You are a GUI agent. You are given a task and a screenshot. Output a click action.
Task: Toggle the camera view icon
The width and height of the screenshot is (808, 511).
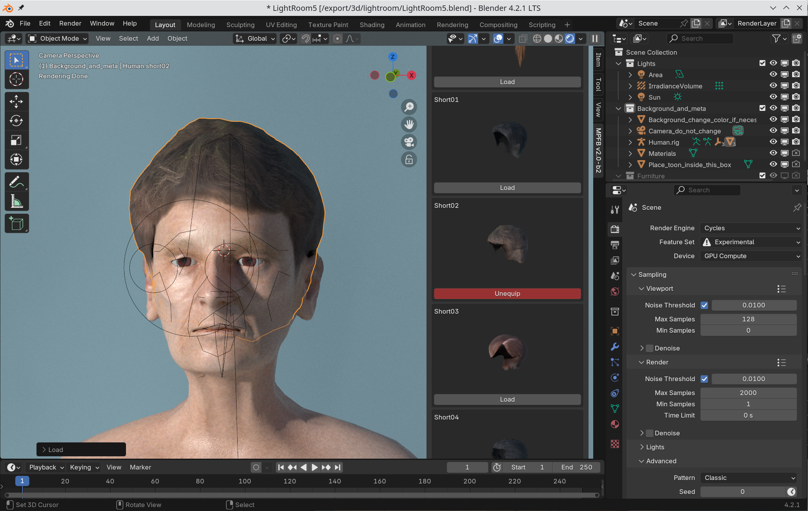point(409,142)
